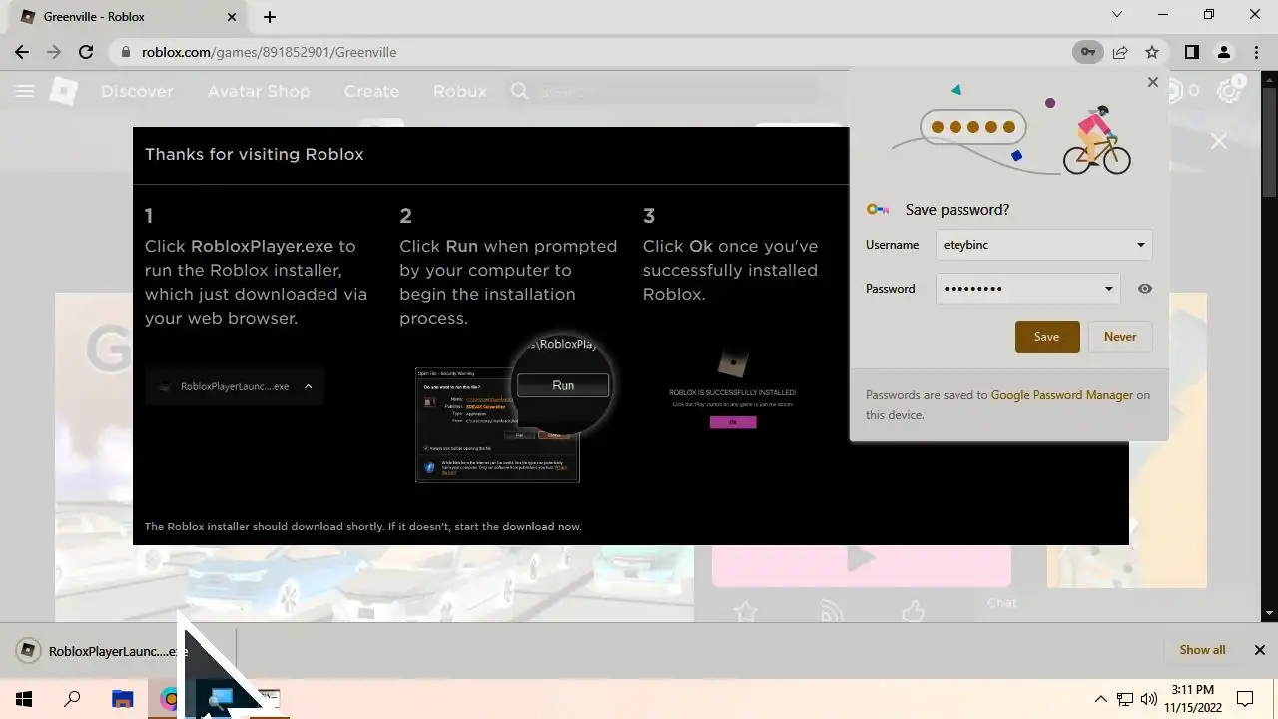Close the Greenville - Roblox tab
1278x719 pixels.
[233, 17]
